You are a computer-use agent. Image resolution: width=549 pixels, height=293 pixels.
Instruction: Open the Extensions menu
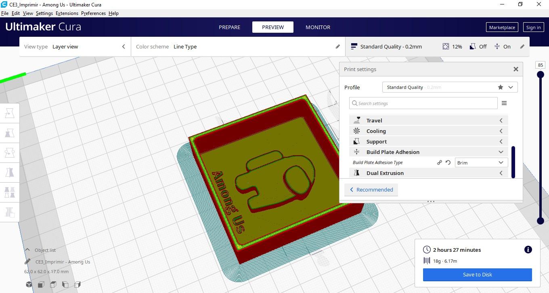point(67,13)
